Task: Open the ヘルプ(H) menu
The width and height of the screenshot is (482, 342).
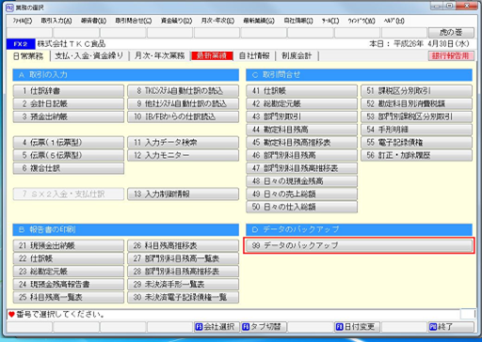Action: [x=394, y=21]
